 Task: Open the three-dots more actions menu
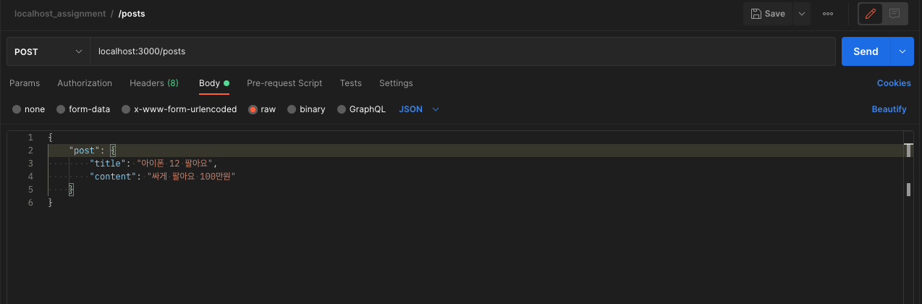coord(828,14)
